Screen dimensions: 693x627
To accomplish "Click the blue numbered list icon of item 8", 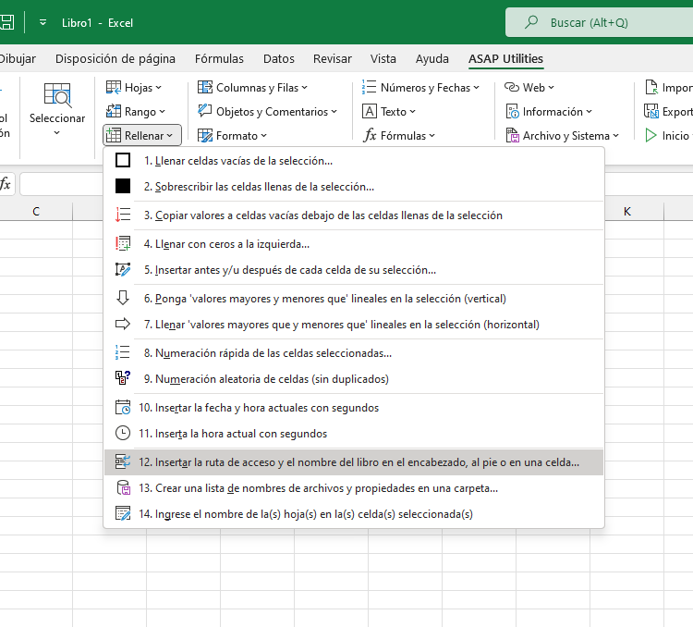I will pyautogui.click(x=123, y=352).
